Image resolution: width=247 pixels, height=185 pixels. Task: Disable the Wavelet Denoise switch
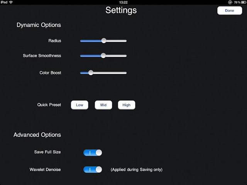[93, 169]
